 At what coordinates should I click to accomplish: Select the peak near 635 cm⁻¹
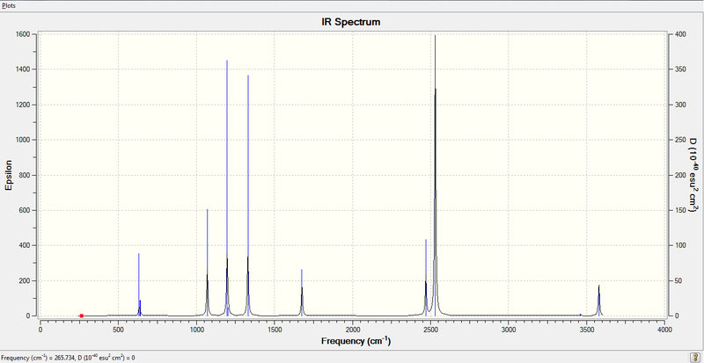[x=139, y=285]
